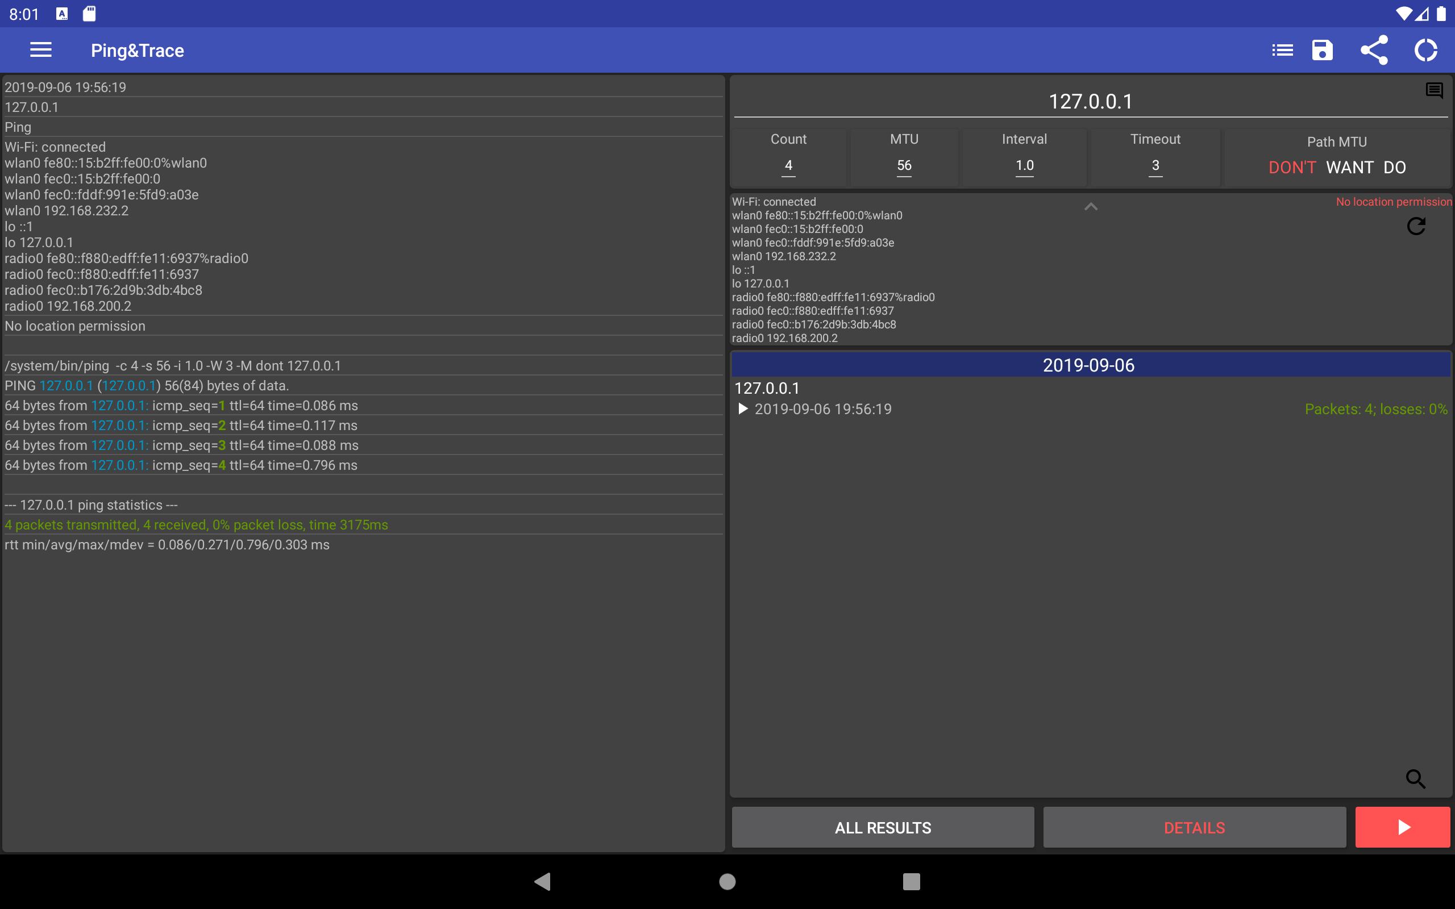Image resolution: width=1455 pixels, height=909 pixels.
Task: Open the save/bookmark icon
Action: [x=1322, y=49]
